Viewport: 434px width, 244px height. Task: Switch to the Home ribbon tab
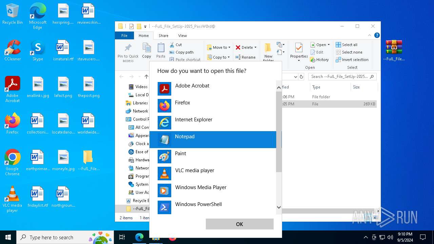(143, 36)
